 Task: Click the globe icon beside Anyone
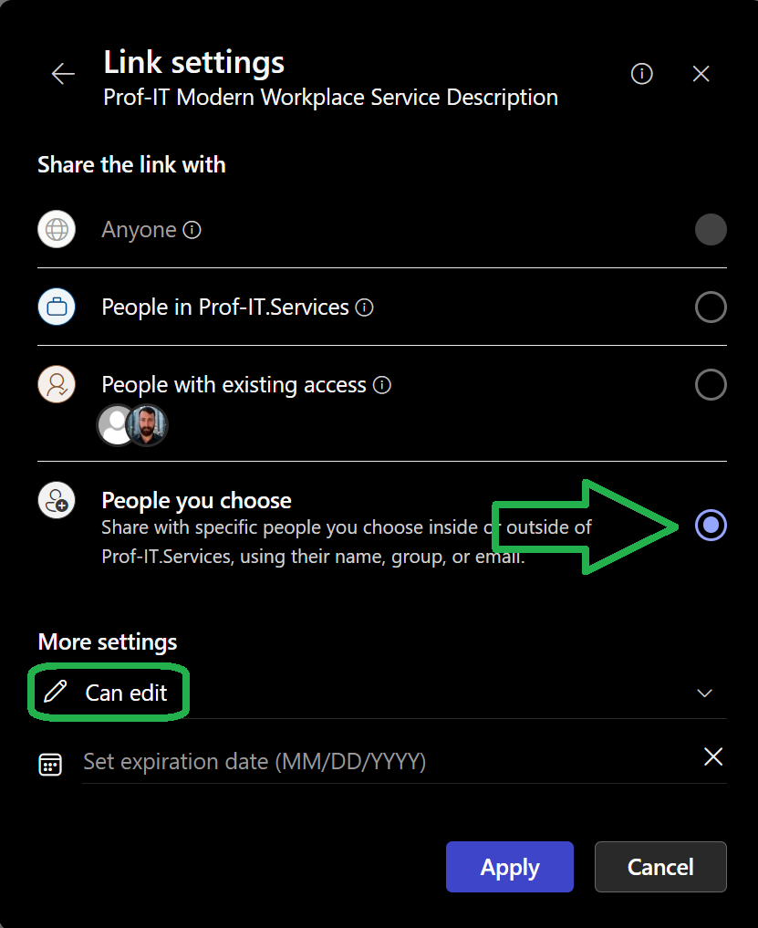56,230
